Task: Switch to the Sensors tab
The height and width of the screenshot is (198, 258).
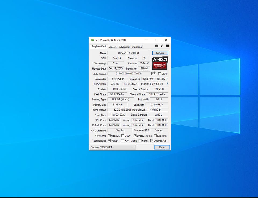Action: click(112, 47)
